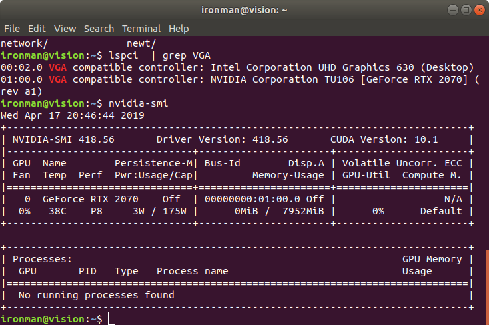Open the File menu

[x=11, y=29]
